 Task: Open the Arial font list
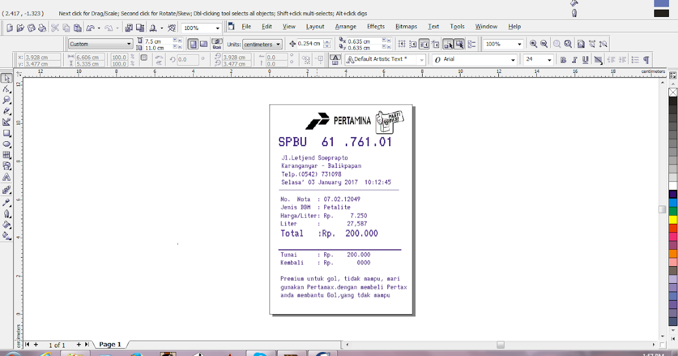click(513, 59)
